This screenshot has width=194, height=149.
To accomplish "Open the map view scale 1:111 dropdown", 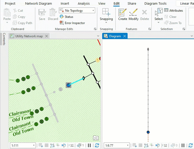I will click(x=34, y=145).
